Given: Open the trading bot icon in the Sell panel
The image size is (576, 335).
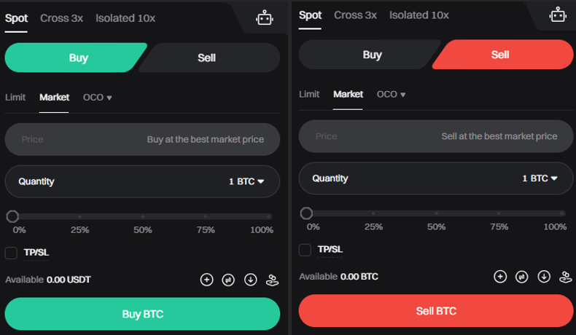Looking at the screenshot, I should coord(558,15).
